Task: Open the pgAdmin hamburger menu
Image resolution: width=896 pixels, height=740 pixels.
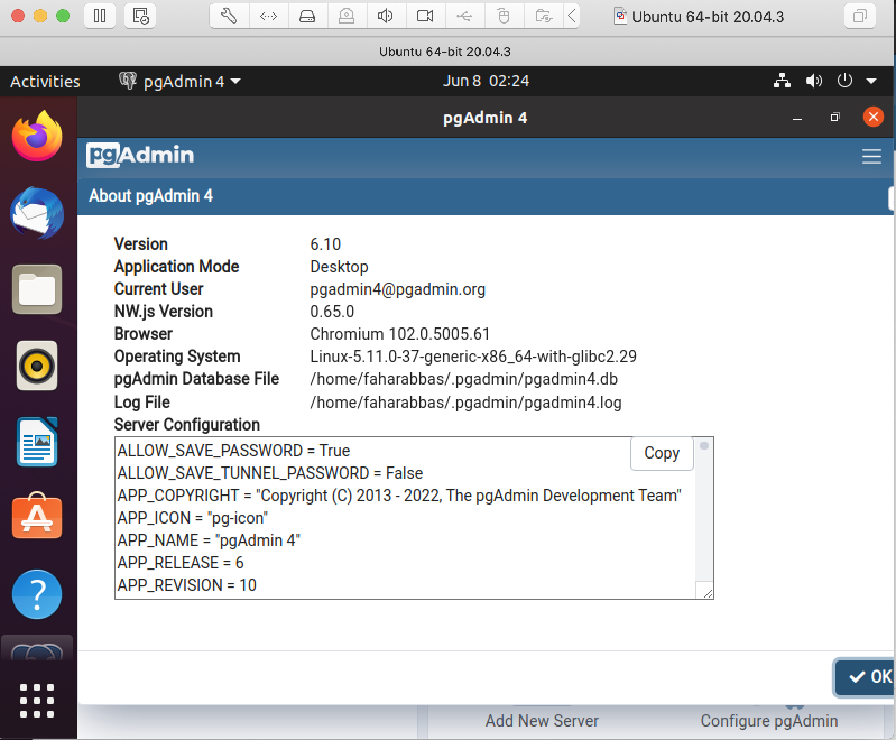Action: point(871,156)
